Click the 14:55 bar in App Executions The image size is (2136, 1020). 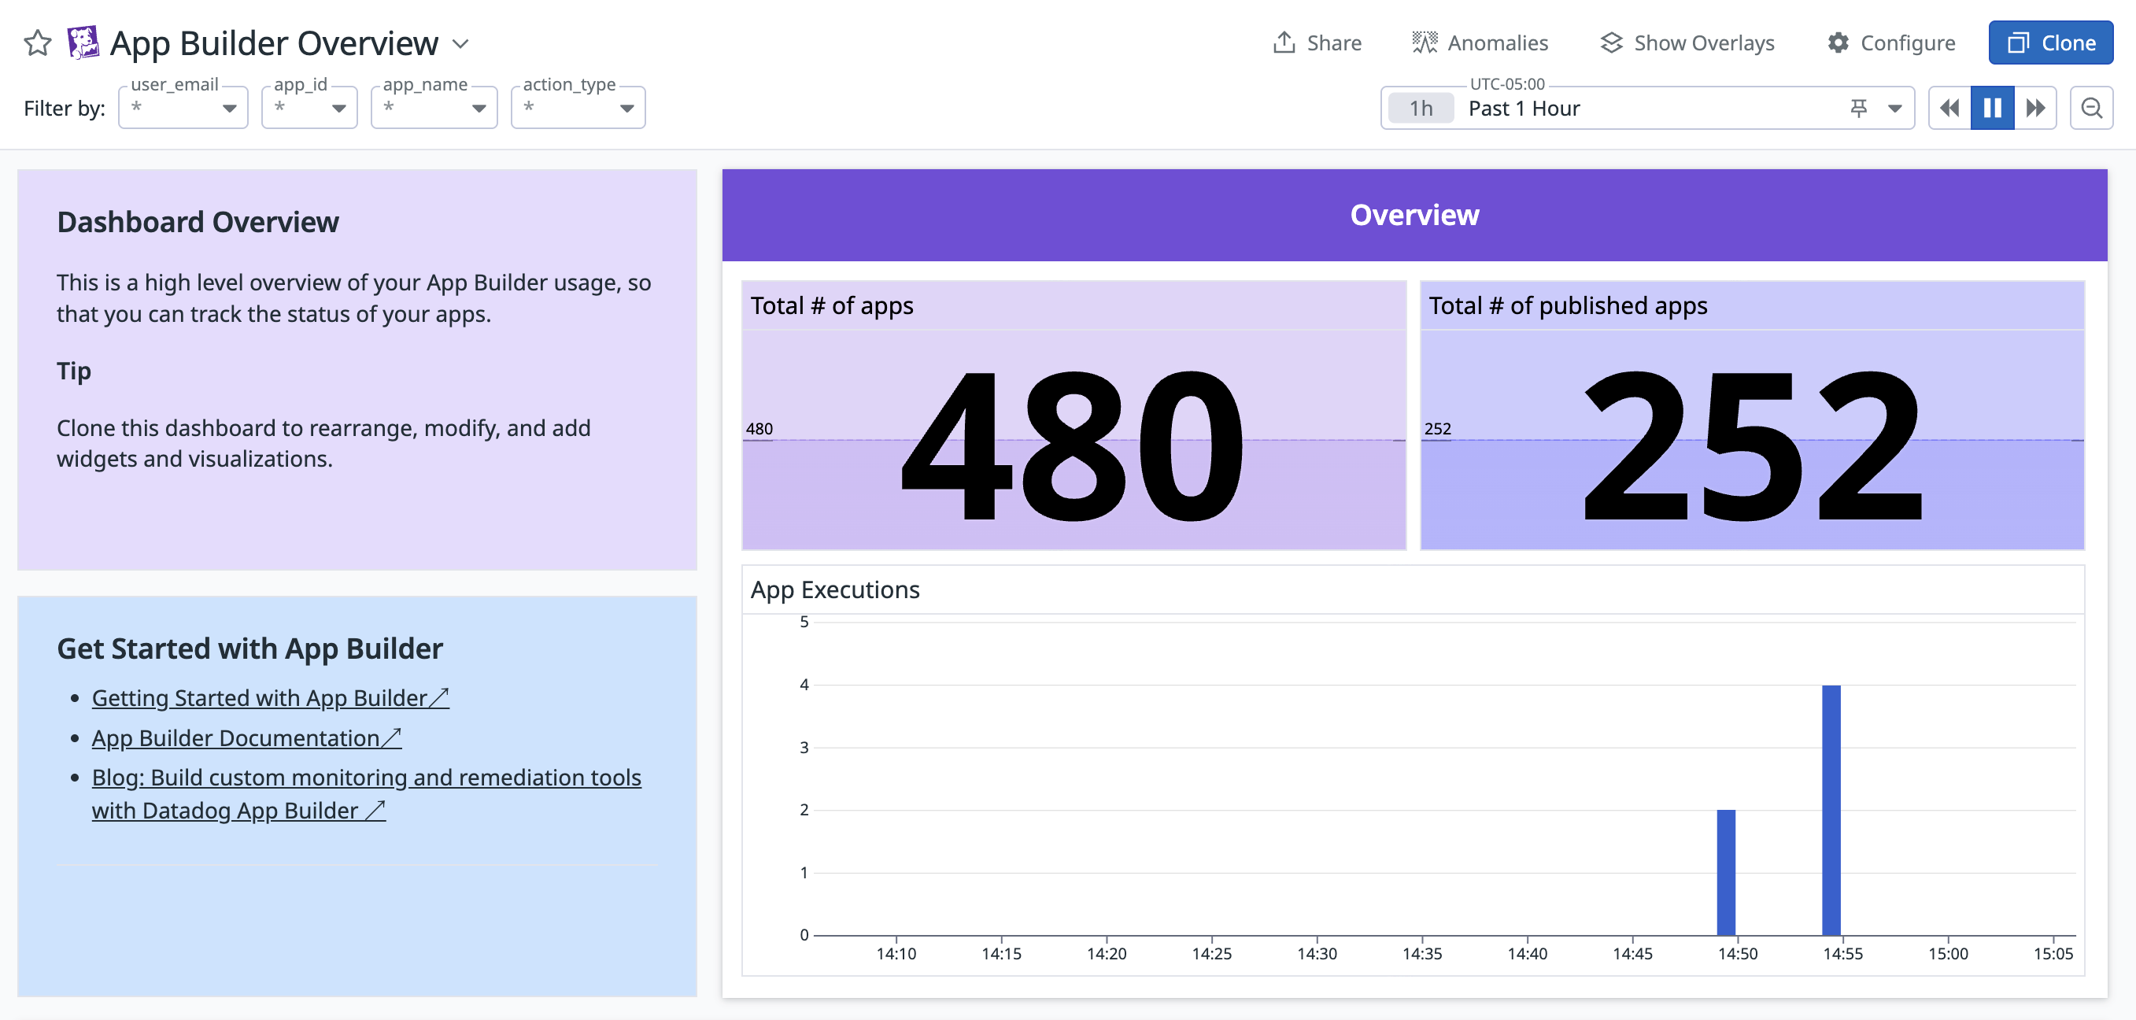pyautogui.click(x=1831, y=809)
